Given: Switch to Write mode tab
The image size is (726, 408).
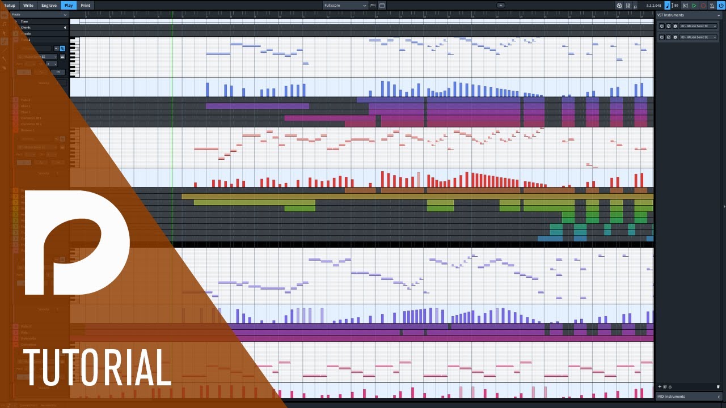Looking at the screenshot, I should click(x=28, y=5).
